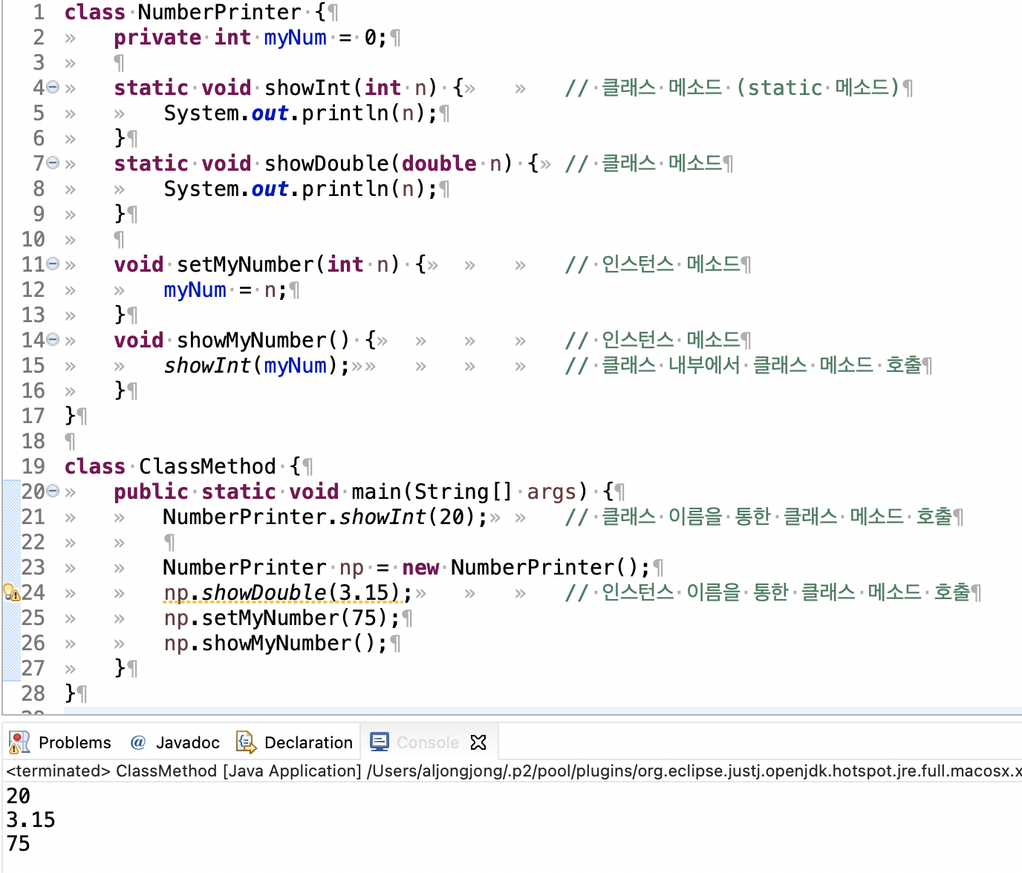Collapse the showMyNumber method fold at line 14
1022x873 pixels.
53,340
